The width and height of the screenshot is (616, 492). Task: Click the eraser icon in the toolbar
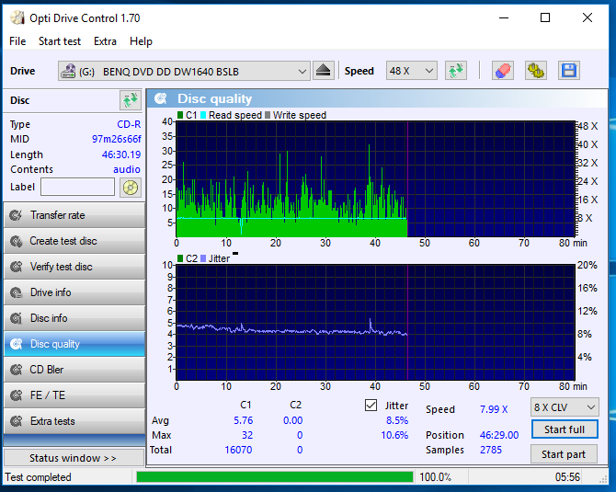pos(503,71)
